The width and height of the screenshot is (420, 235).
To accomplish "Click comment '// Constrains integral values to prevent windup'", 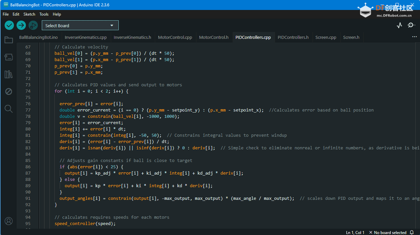I will (x=226, y=135).
